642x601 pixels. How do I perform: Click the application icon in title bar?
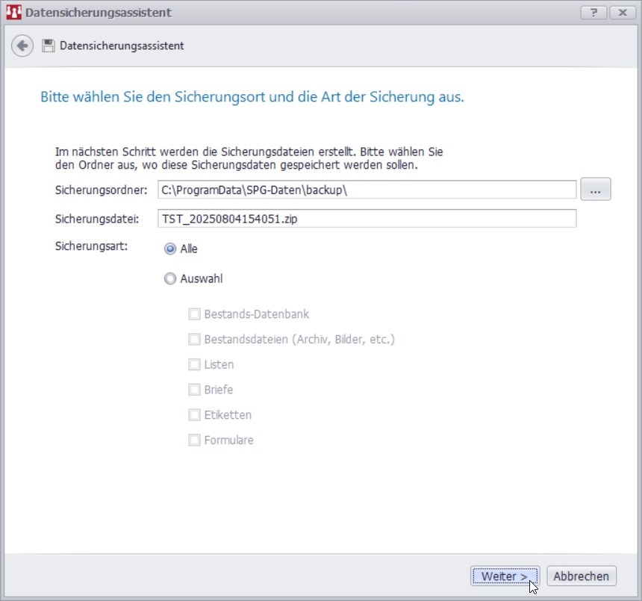[13, 13]
